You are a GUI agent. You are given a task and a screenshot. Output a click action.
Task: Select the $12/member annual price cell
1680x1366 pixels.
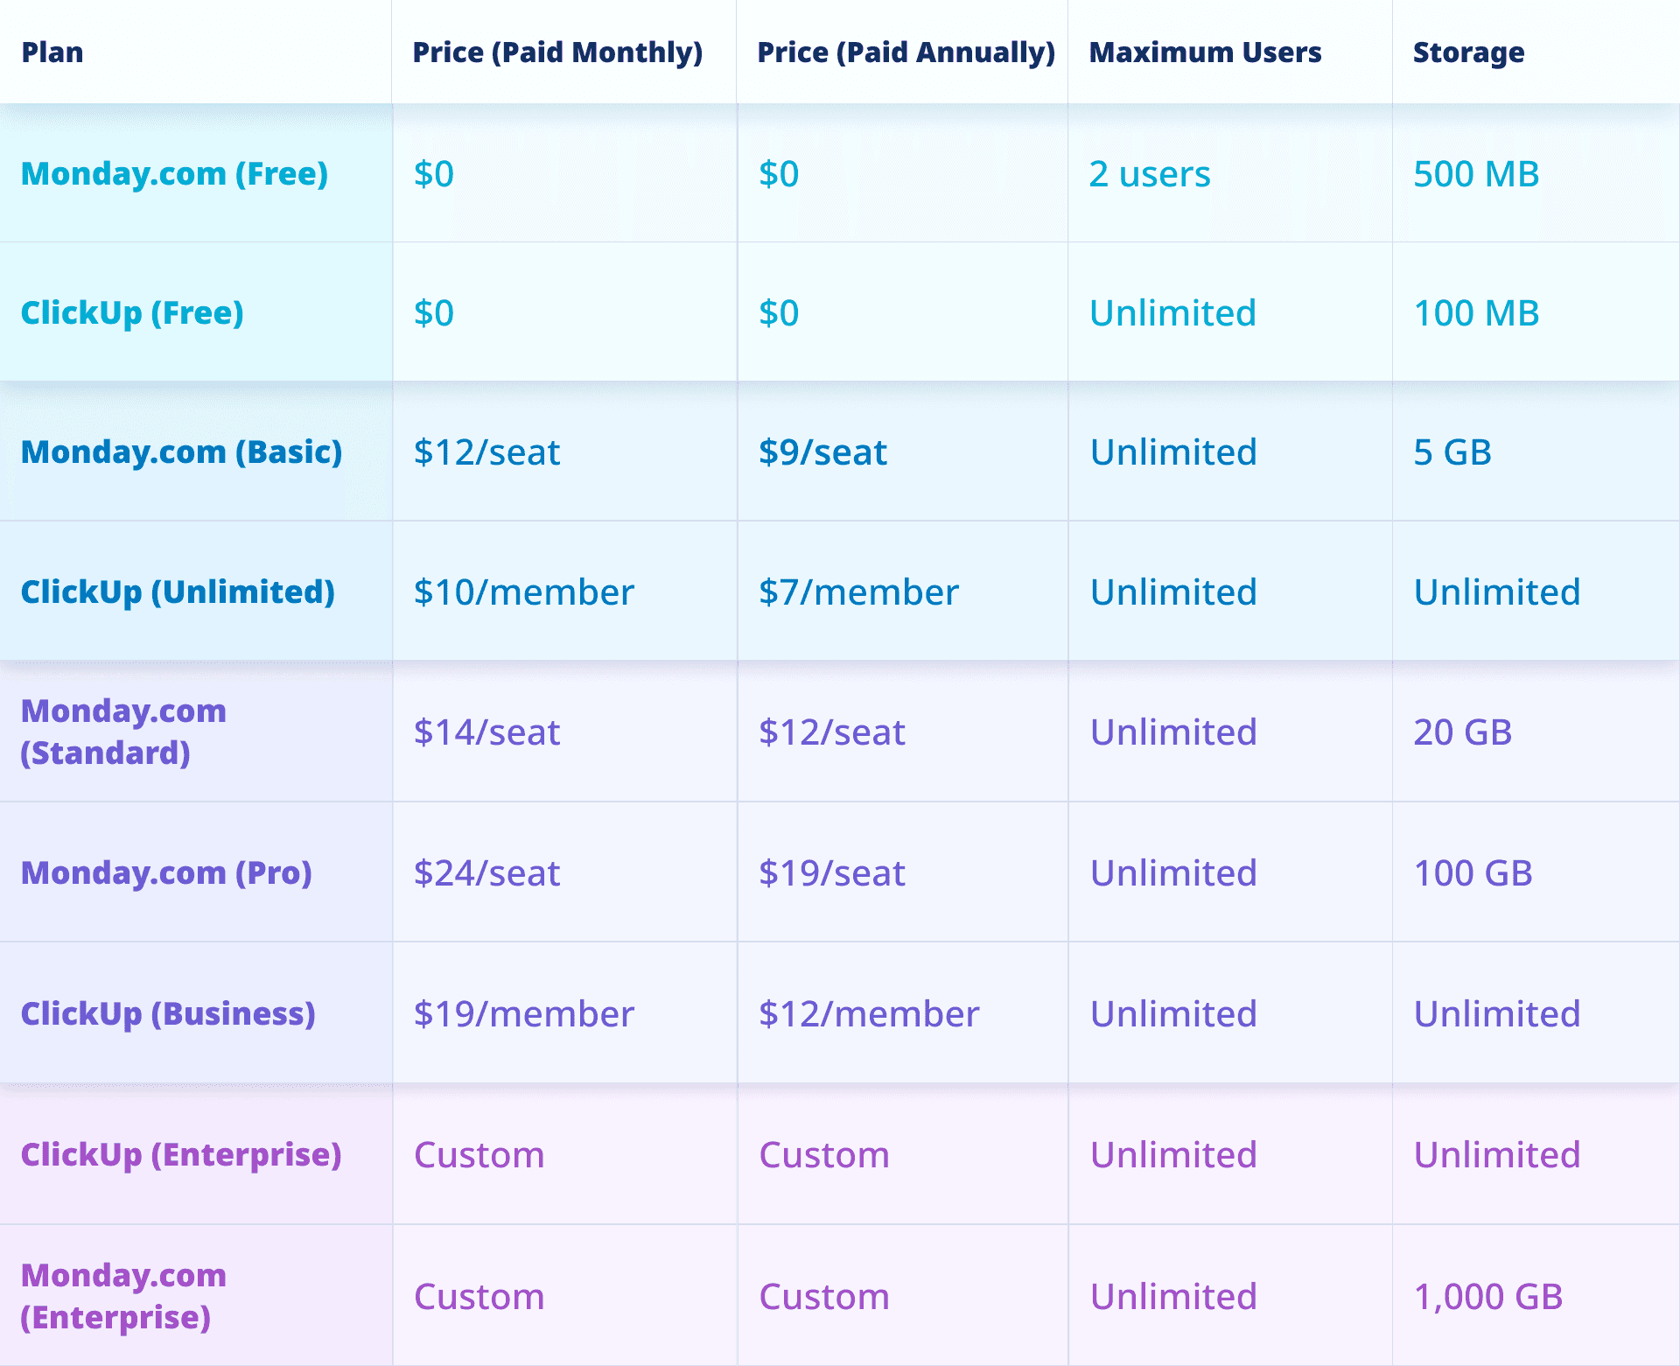coord(869,1014)
